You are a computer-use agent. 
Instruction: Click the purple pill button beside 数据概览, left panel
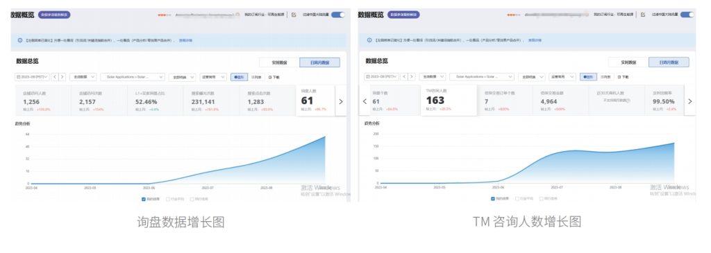coord(54,15)
